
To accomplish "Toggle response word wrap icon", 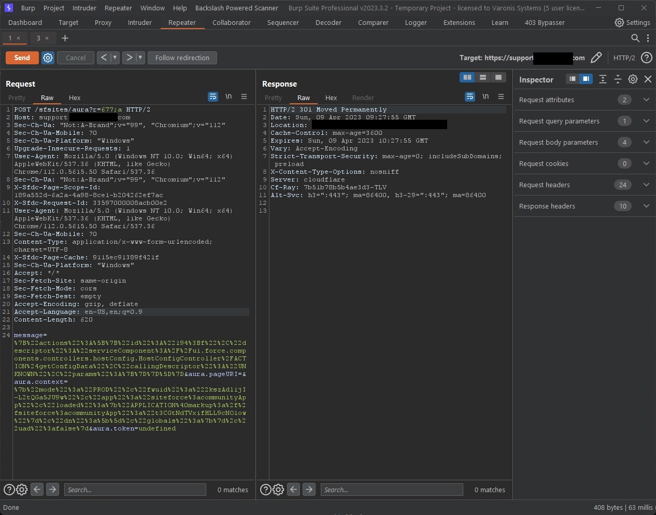I will point(470,97).
